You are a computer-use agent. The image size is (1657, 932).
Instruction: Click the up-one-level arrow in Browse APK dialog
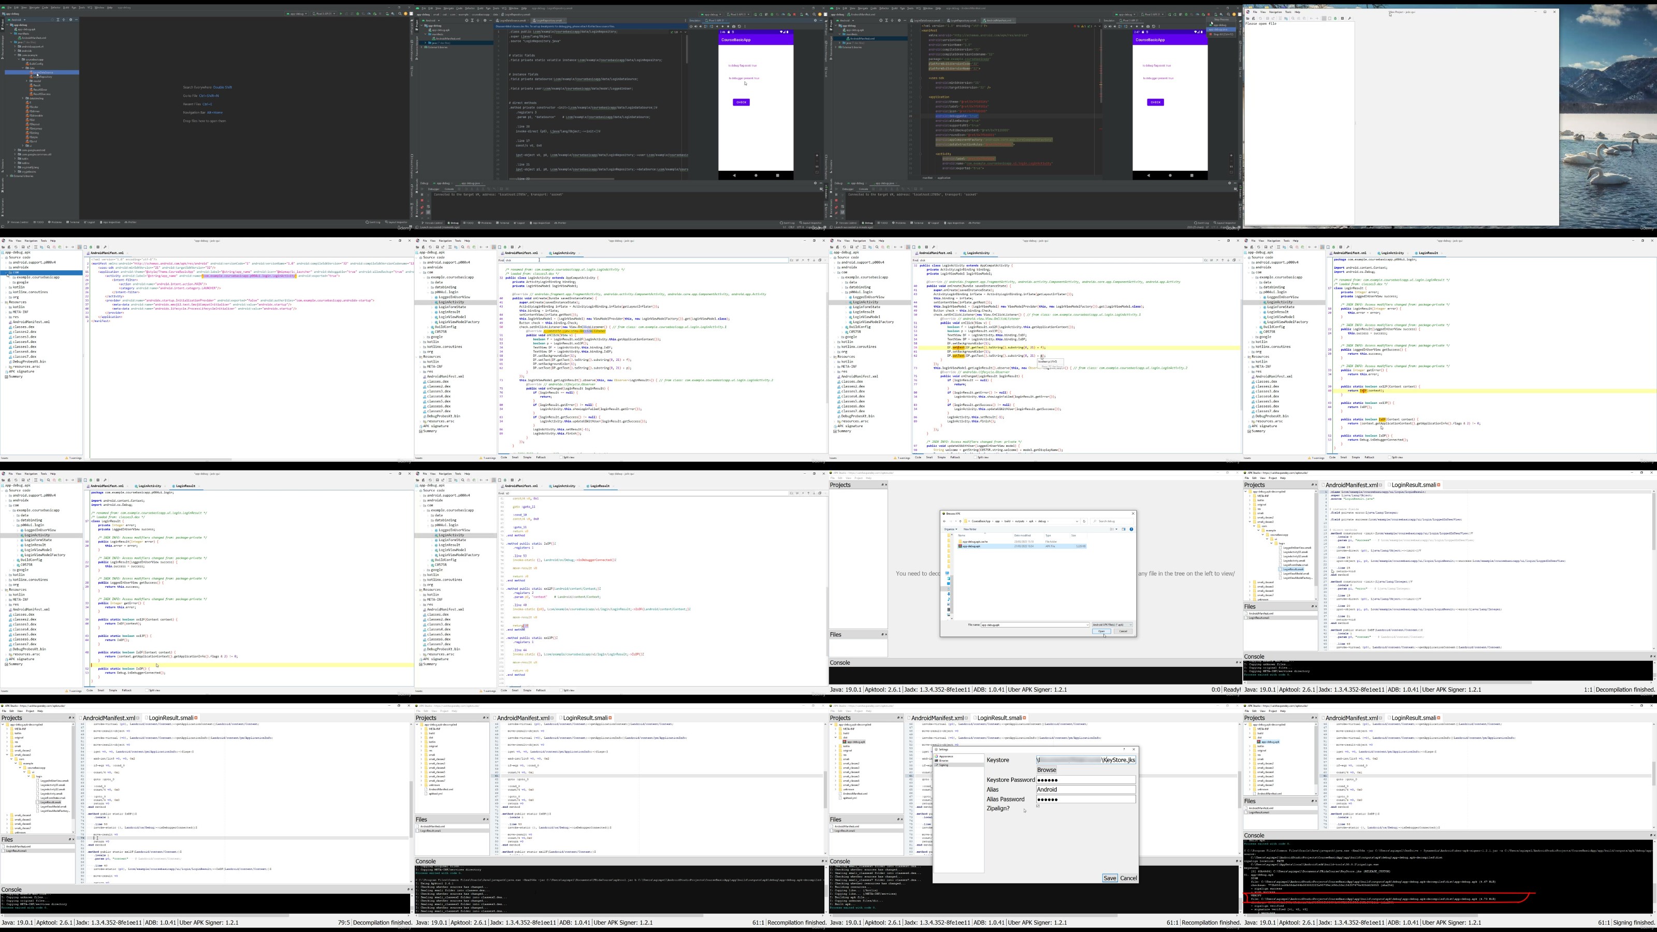(x=961, y=521)
